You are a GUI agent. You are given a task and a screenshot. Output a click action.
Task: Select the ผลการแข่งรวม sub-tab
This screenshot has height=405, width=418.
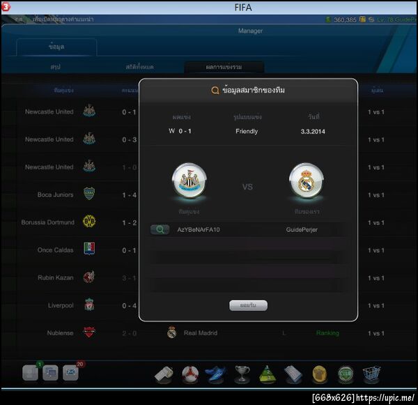click(224, 67)
